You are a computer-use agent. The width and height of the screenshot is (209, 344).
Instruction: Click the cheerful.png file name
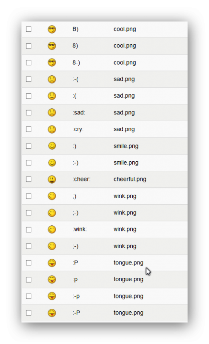coord(130,179)
